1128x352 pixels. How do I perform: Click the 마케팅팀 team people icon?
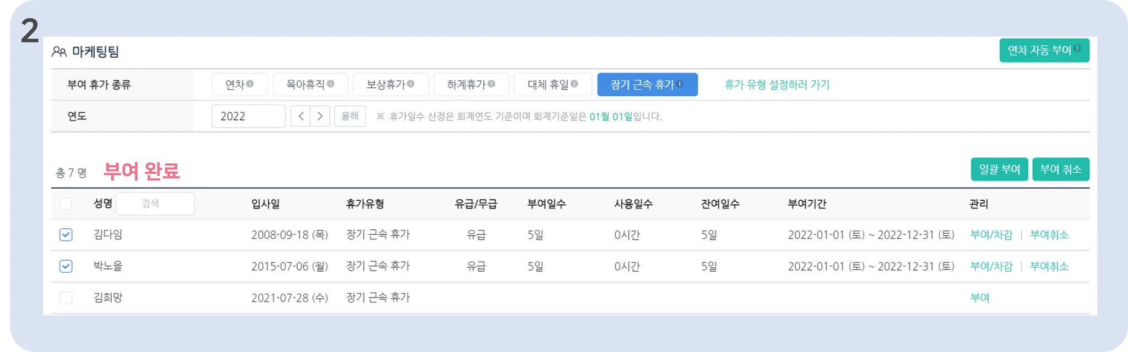point(59,52)
